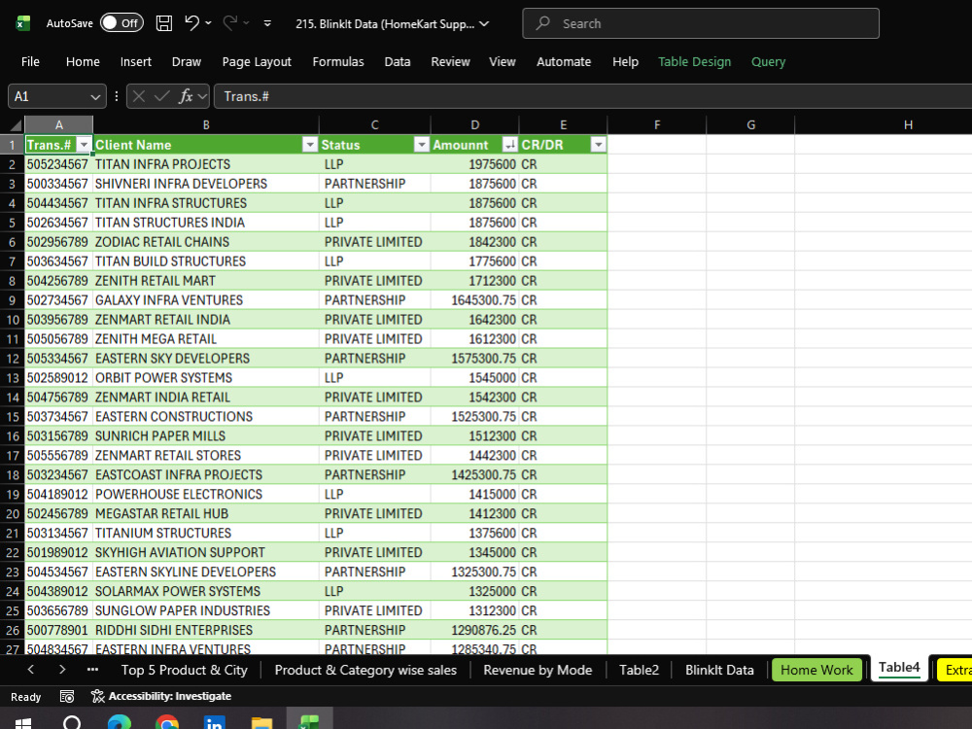Switch to BlinkIt Data sheet tab

point(719,670)
